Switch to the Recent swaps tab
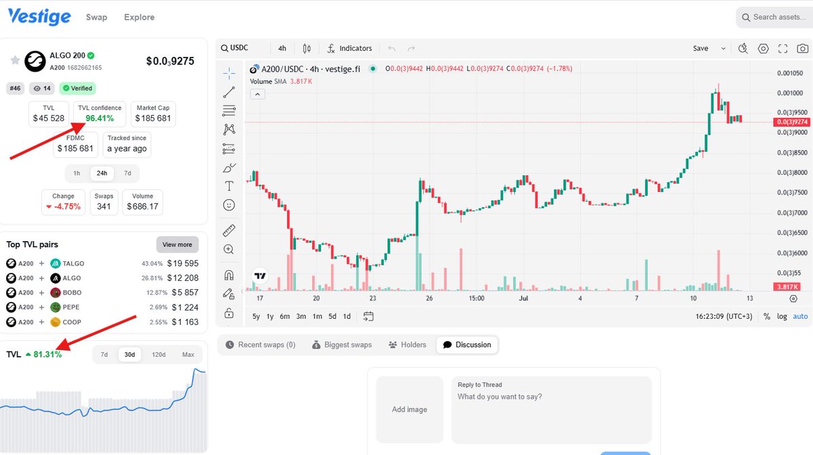The width and height of the screenshot is (813, 455). pos(260,345)
